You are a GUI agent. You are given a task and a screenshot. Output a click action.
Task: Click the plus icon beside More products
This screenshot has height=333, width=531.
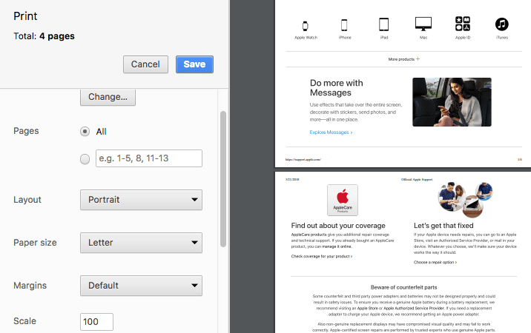[x=418, y=58]
